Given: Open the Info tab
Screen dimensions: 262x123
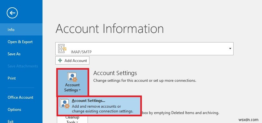Looking at the screenshot, I should (21, 30).
